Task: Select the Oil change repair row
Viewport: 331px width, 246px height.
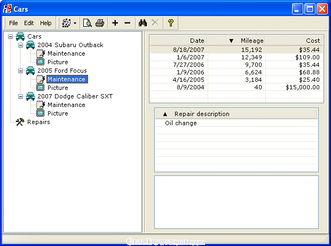Action: click(237, 123)
